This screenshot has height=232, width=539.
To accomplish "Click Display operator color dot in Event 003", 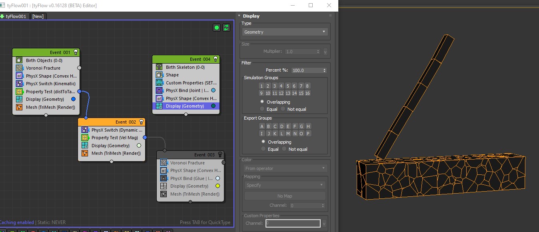I will click(x=218, y=186).
